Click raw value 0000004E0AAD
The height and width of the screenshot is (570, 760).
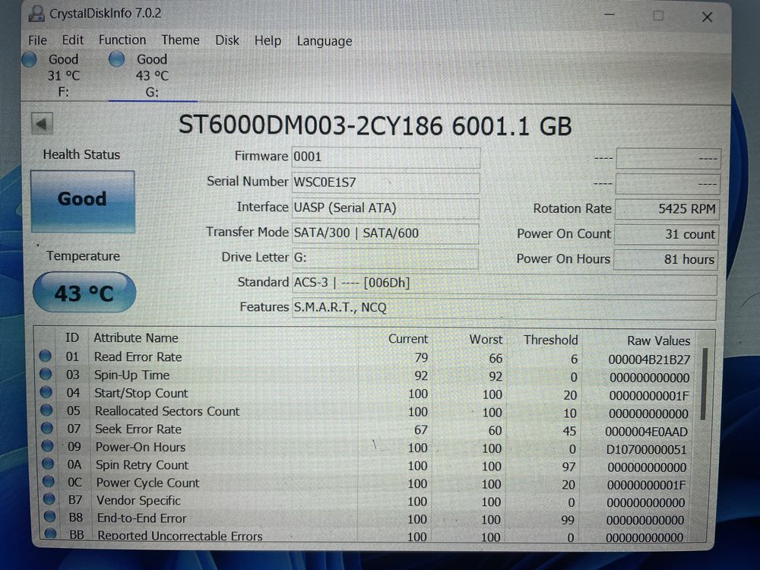[646, 432]
